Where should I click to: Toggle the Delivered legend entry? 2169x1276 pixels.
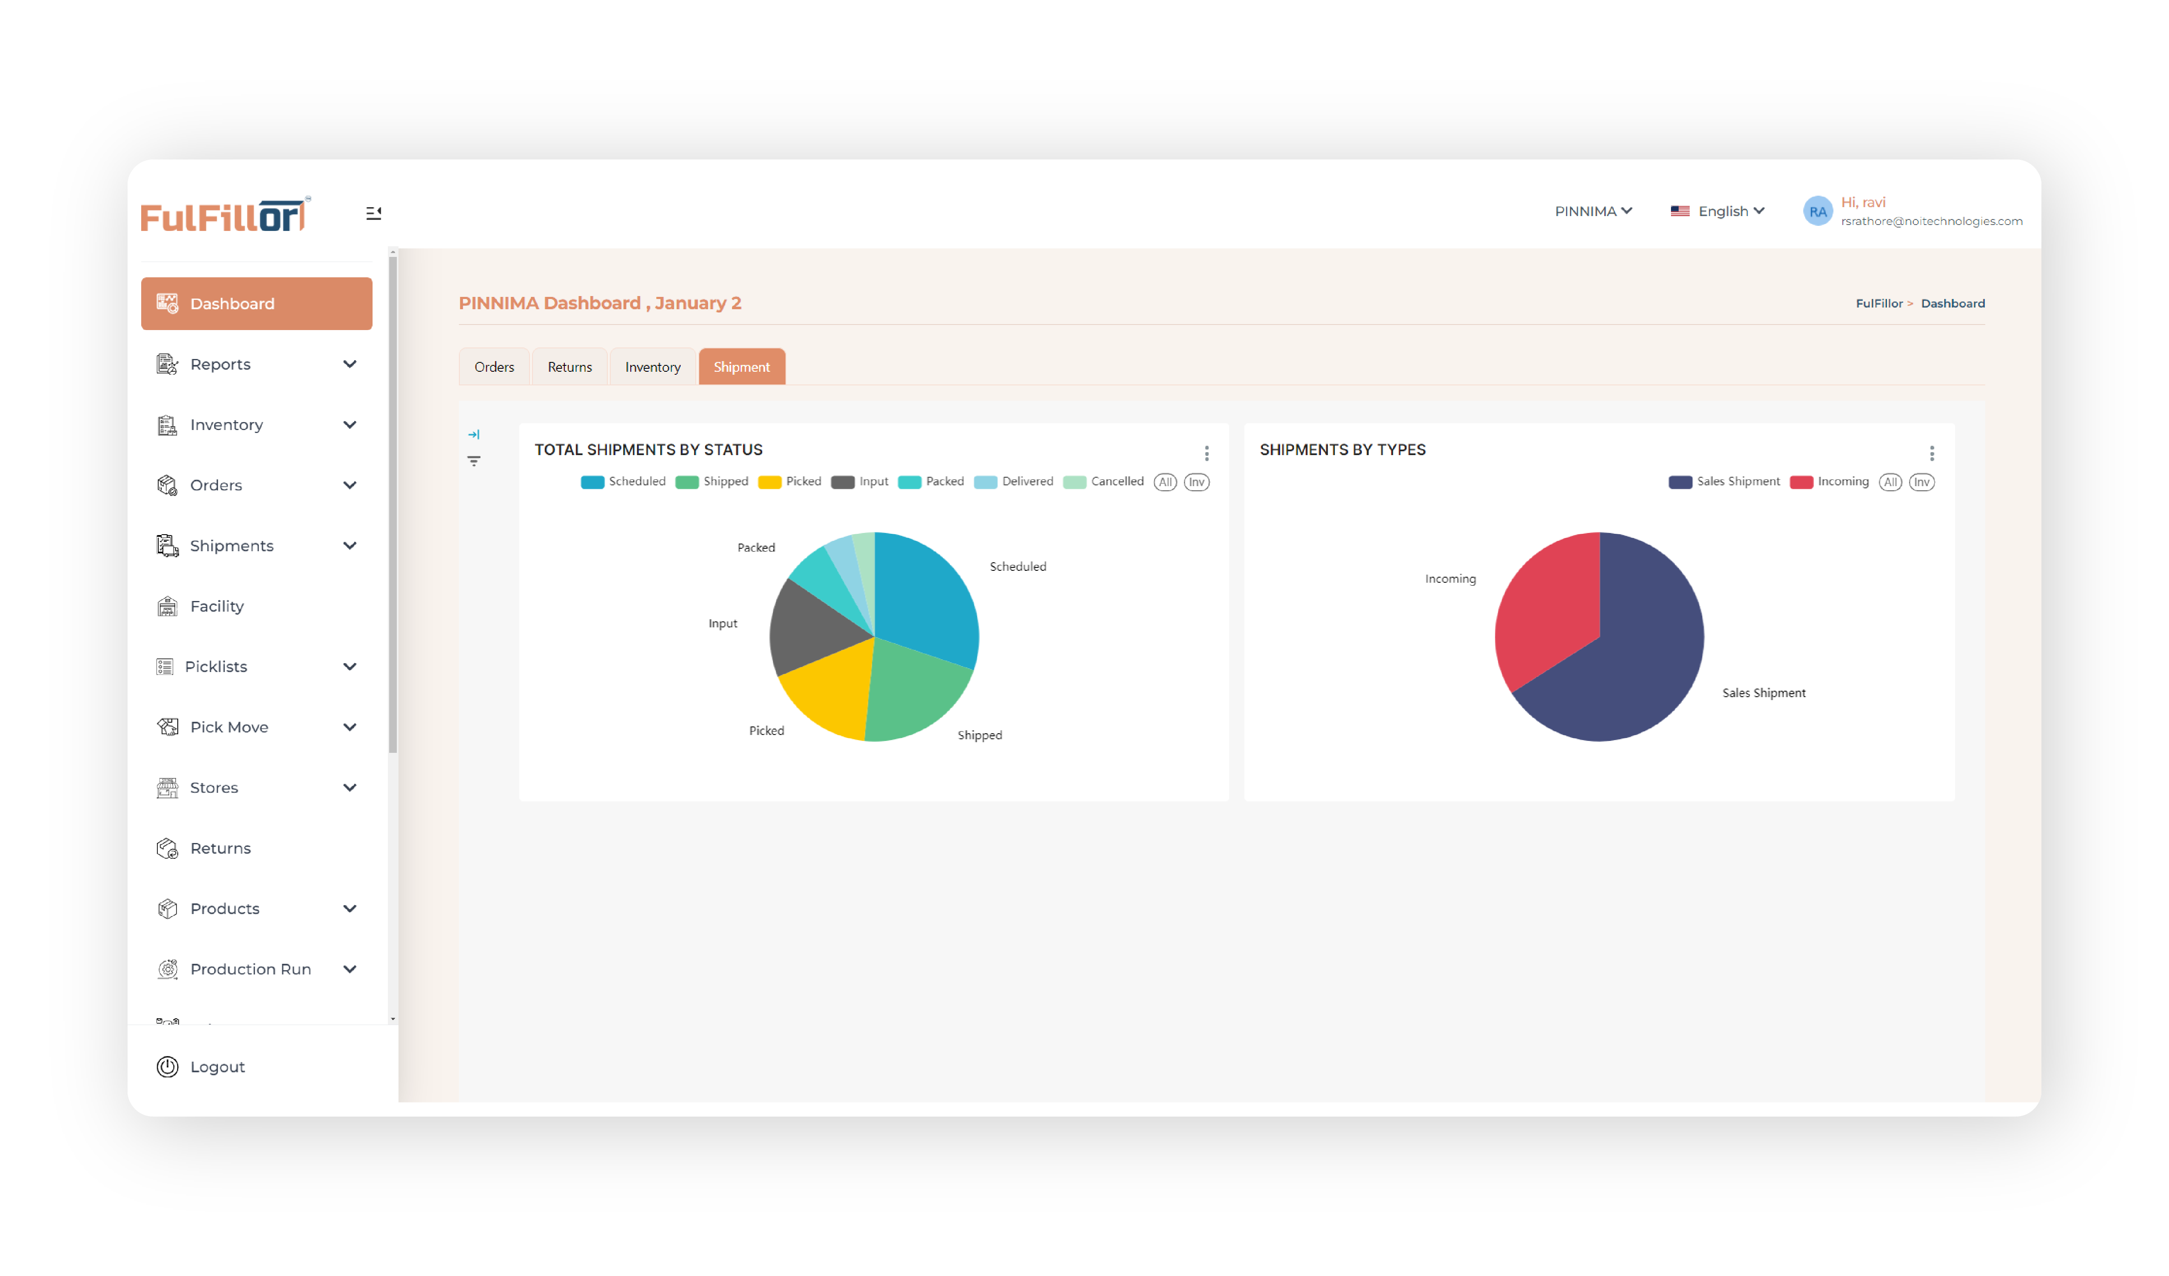click(1013, 481)
